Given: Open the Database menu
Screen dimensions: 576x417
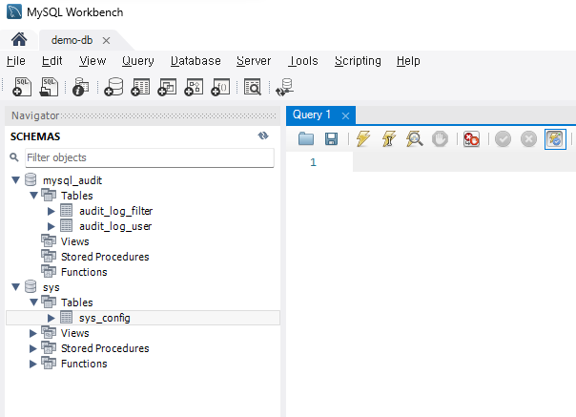Looking at the screenshot, I should click(x=195, y=61).
